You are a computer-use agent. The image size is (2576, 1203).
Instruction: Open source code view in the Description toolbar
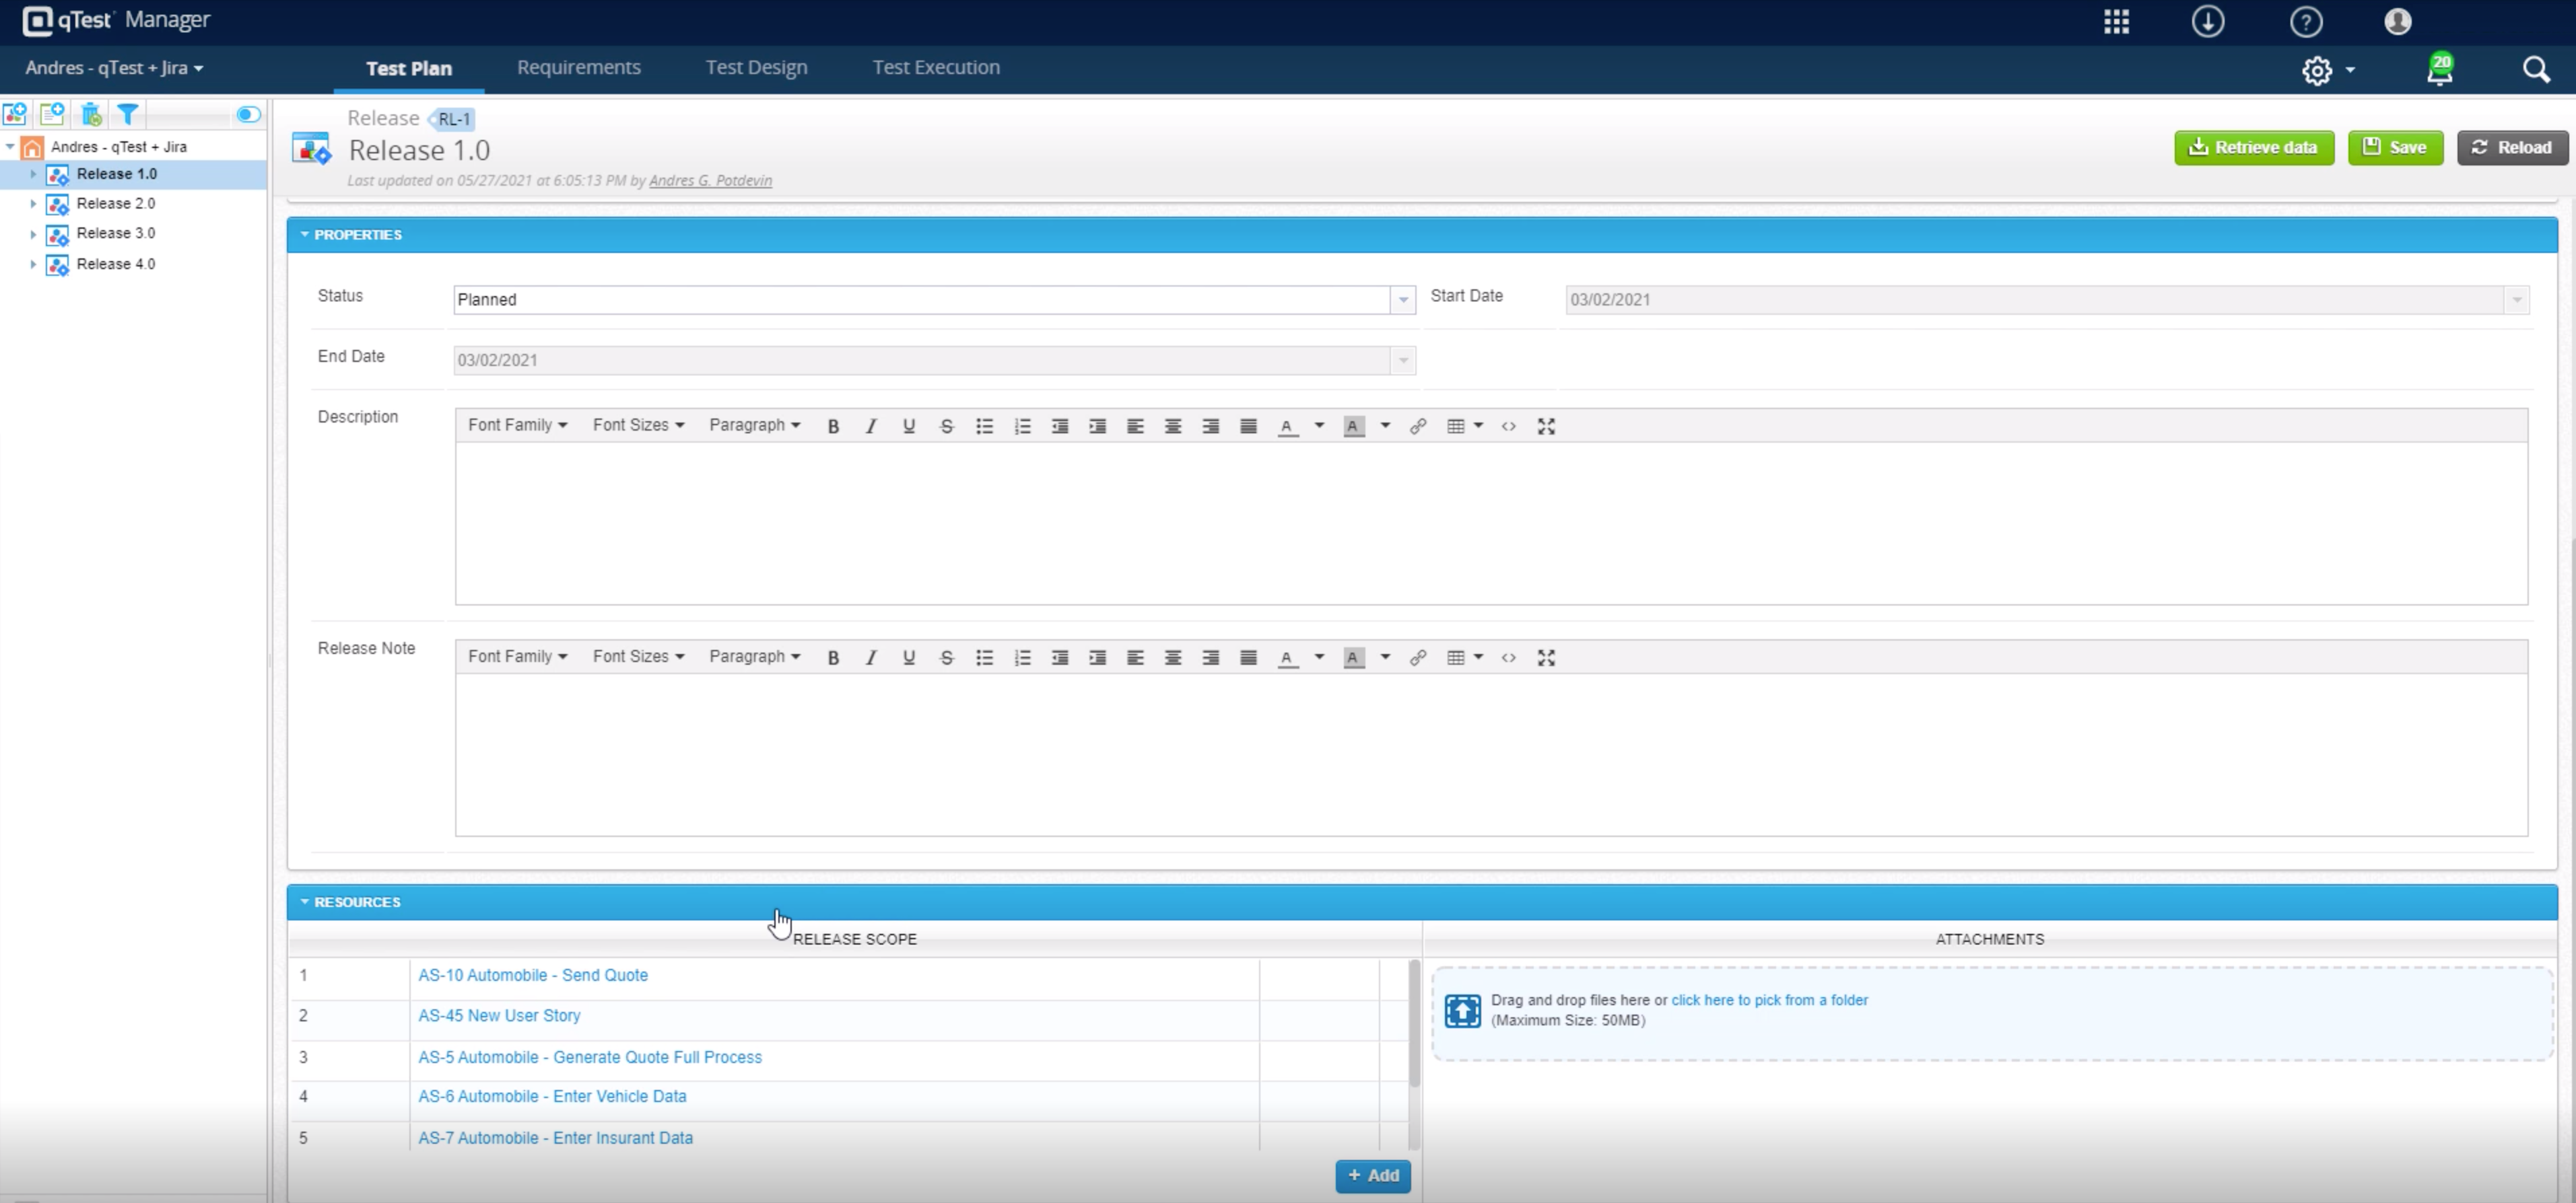coord(1510,426)
